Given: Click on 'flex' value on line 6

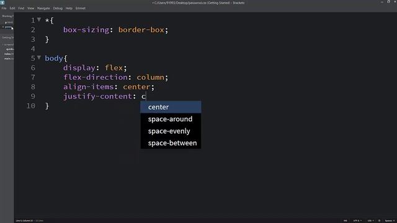Looking at the screenshot, I should pos(114,68).
